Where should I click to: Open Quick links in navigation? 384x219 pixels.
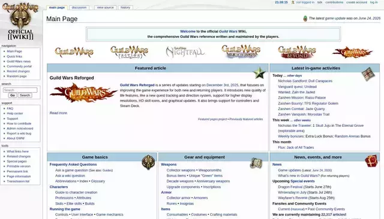click(x=14, y=56)
